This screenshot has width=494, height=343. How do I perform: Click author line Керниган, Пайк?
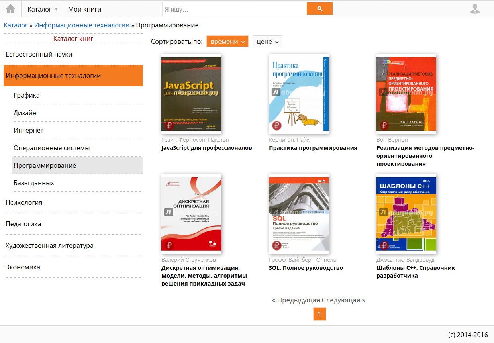[289, 140]
